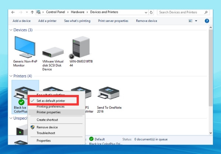Click Remove device in toolbar
221x154 pixels.
click(147, 21)
